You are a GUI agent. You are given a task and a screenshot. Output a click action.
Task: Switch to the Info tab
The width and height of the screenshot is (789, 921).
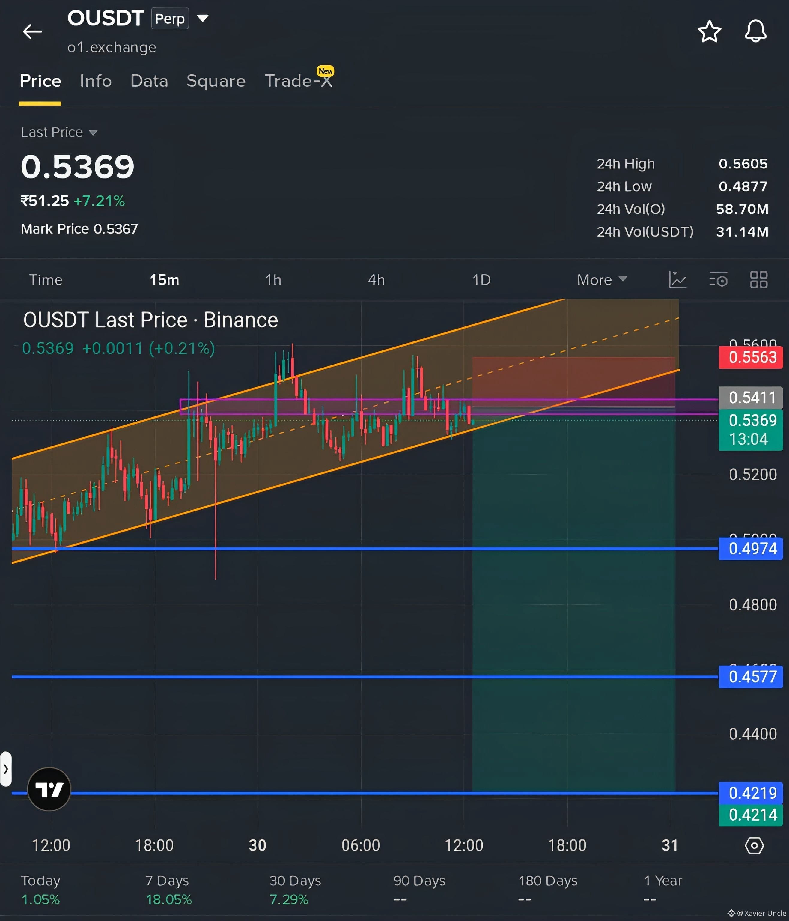click(96, 81)
